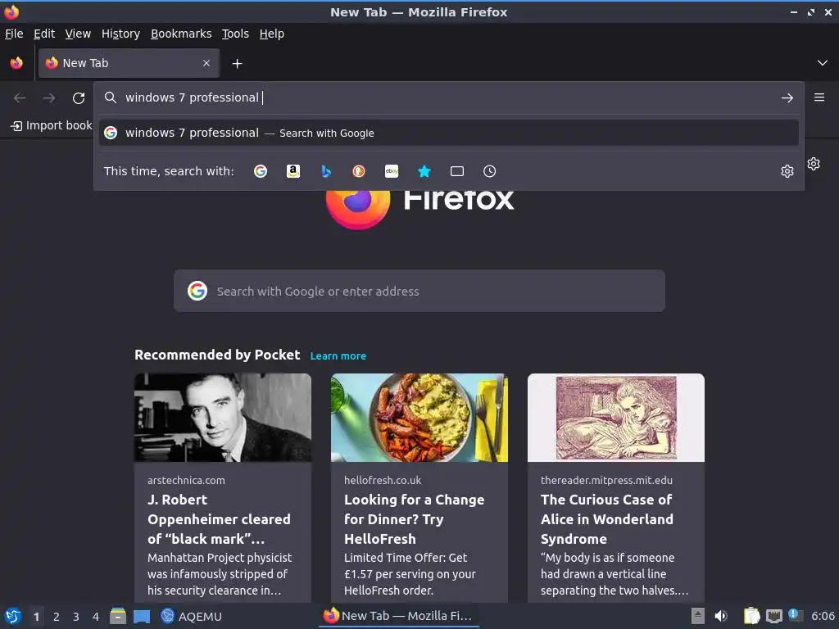Open the Edit menu
The image size is (839, 629).
[44, 34]
